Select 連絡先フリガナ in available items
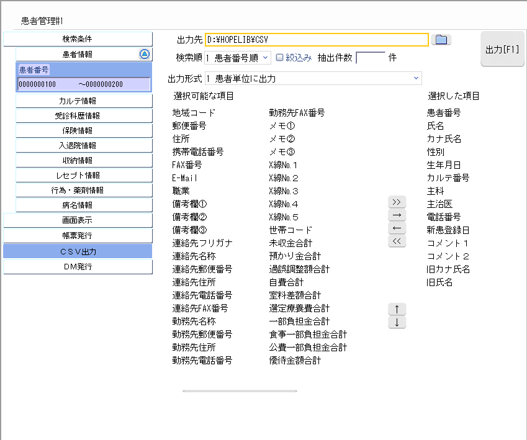This screenshot has height=440, width=527. (x=202, y=243)
